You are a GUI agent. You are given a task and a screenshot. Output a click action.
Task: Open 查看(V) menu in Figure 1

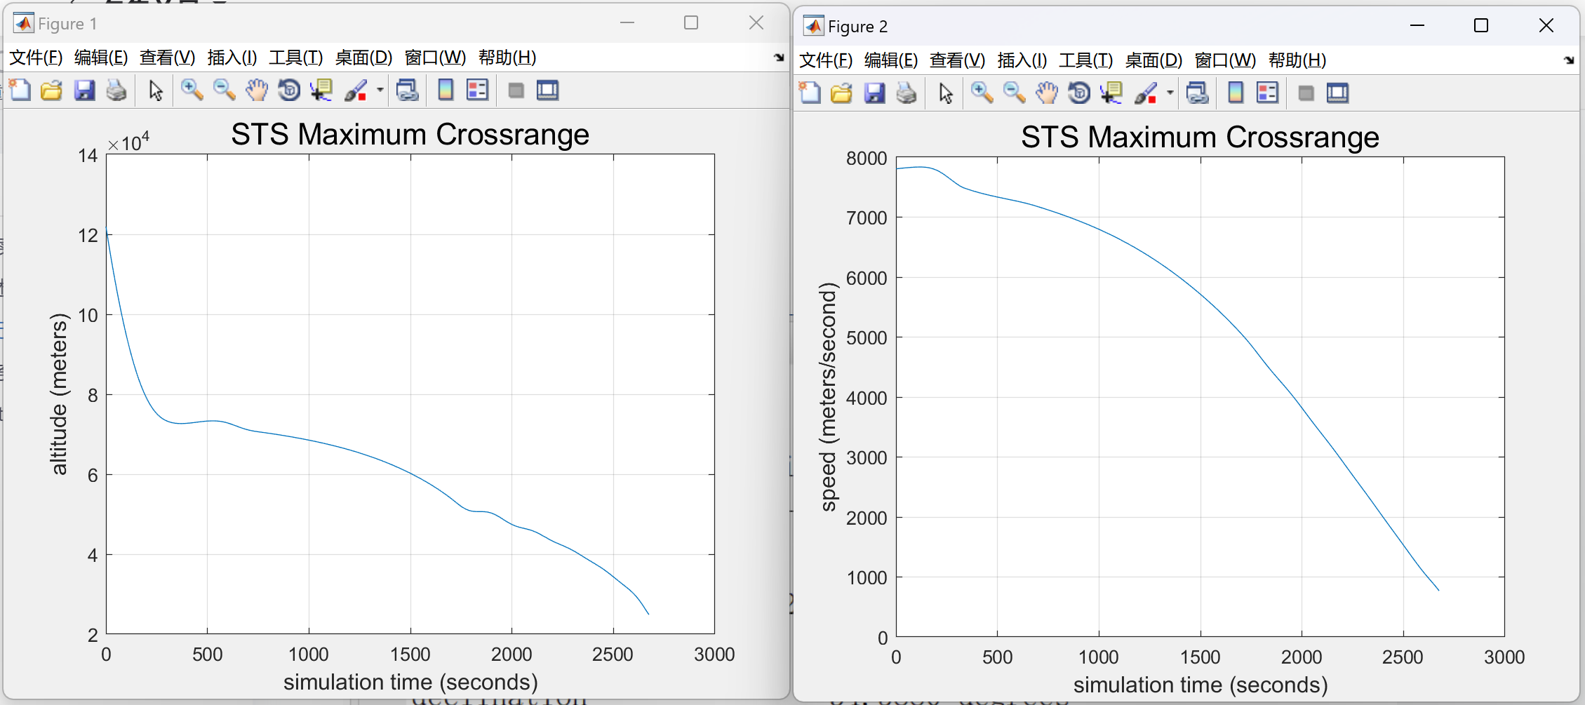167,58
